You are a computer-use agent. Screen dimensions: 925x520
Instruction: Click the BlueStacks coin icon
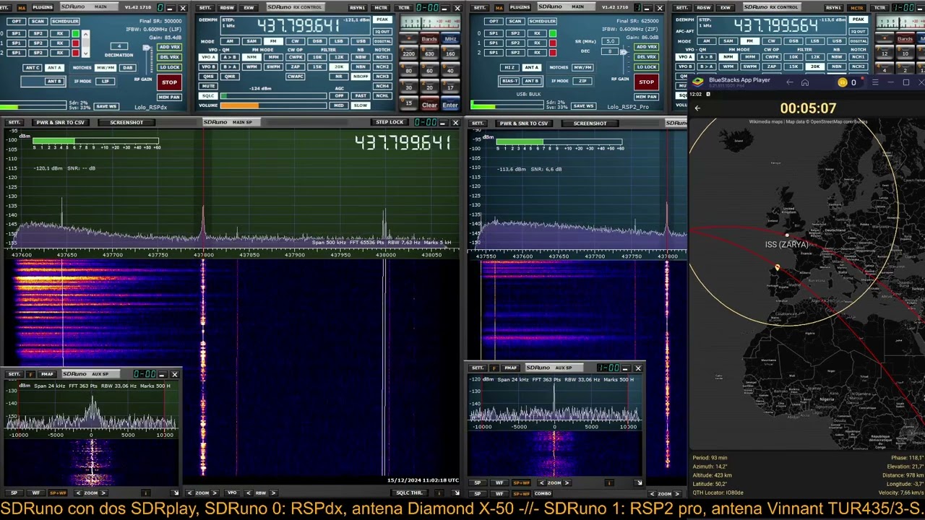coord(842,82)
